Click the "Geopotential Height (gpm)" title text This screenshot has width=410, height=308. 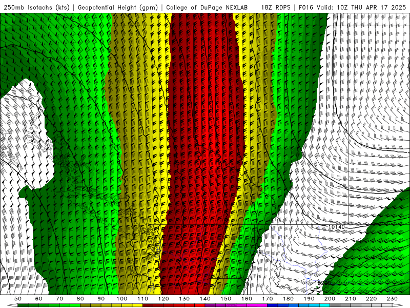pyautogui.click(x=118, y=7)
